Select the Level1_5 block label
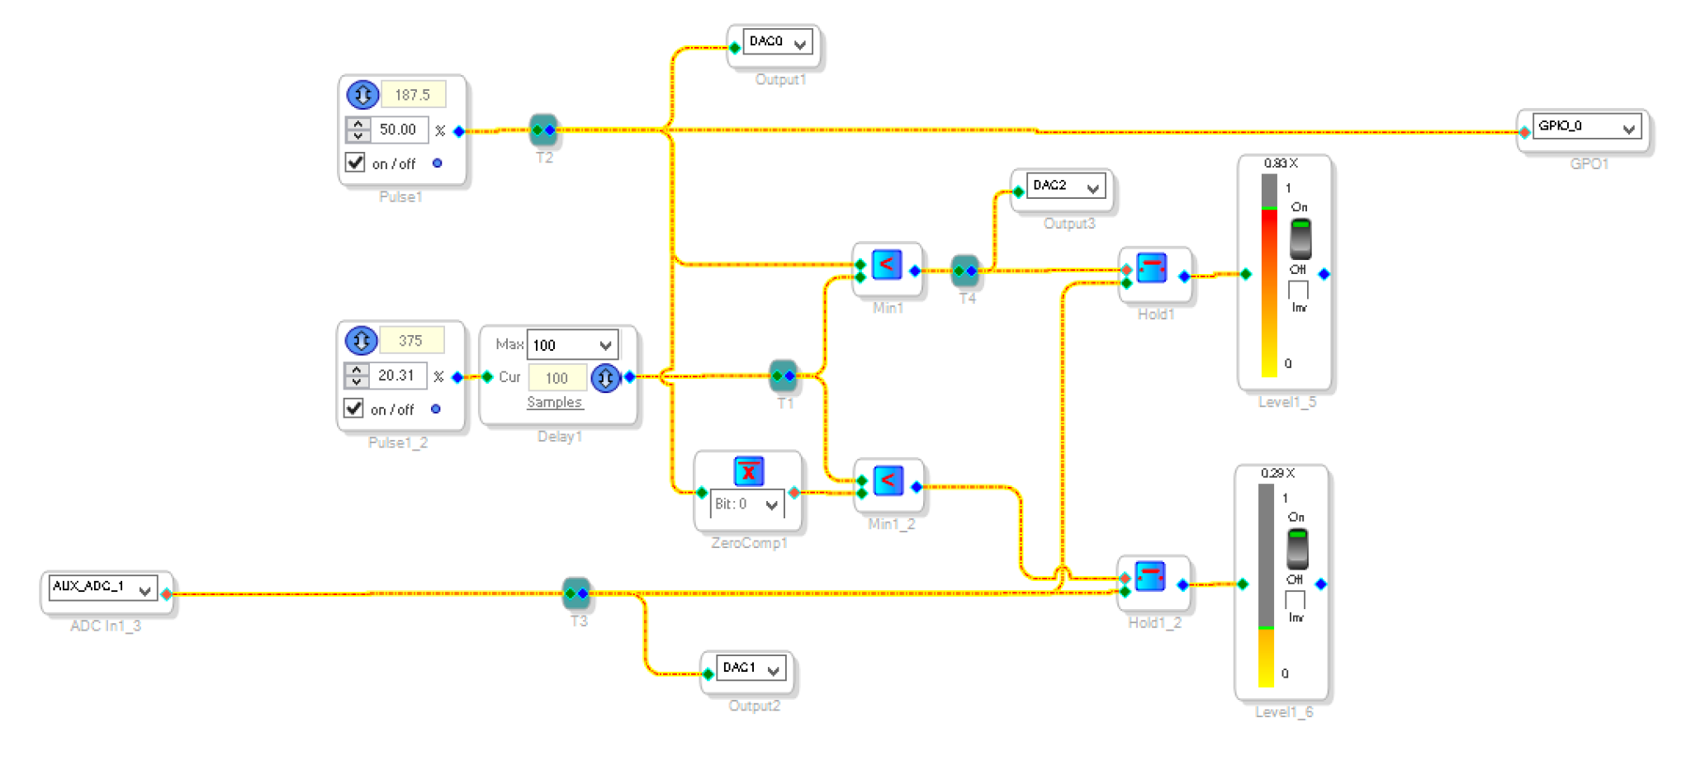 click(x=1286, y=402)
